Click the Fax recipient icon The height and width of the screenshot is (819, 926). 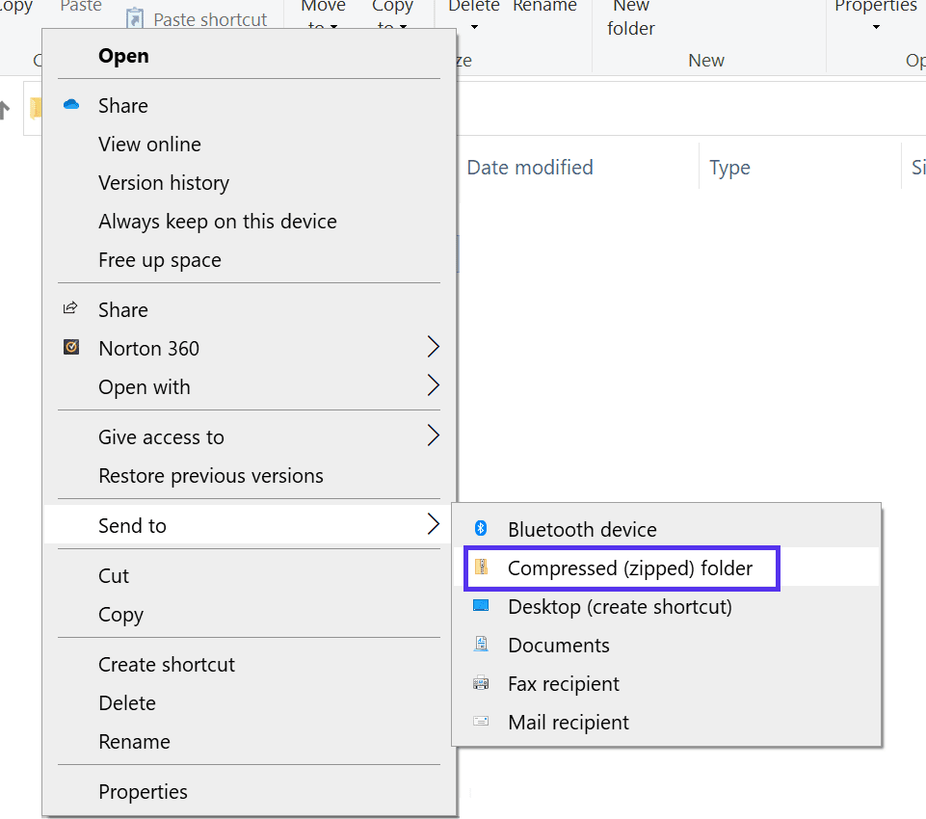pyautogui.click(x=479, y=683)
